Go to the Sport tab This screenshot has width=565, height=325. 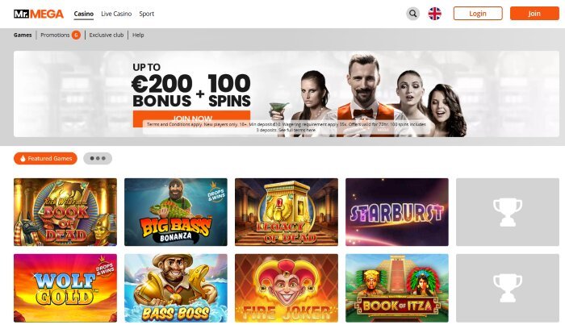[146, 14]
